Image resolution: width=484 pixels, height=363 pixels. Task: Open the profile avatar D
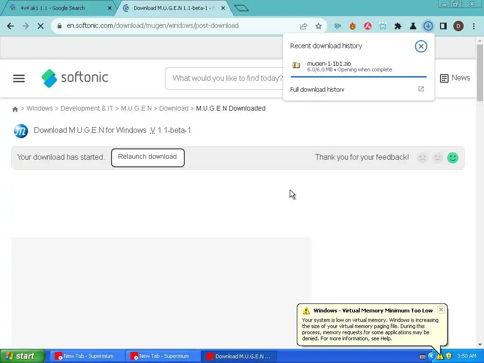point(458,26)
